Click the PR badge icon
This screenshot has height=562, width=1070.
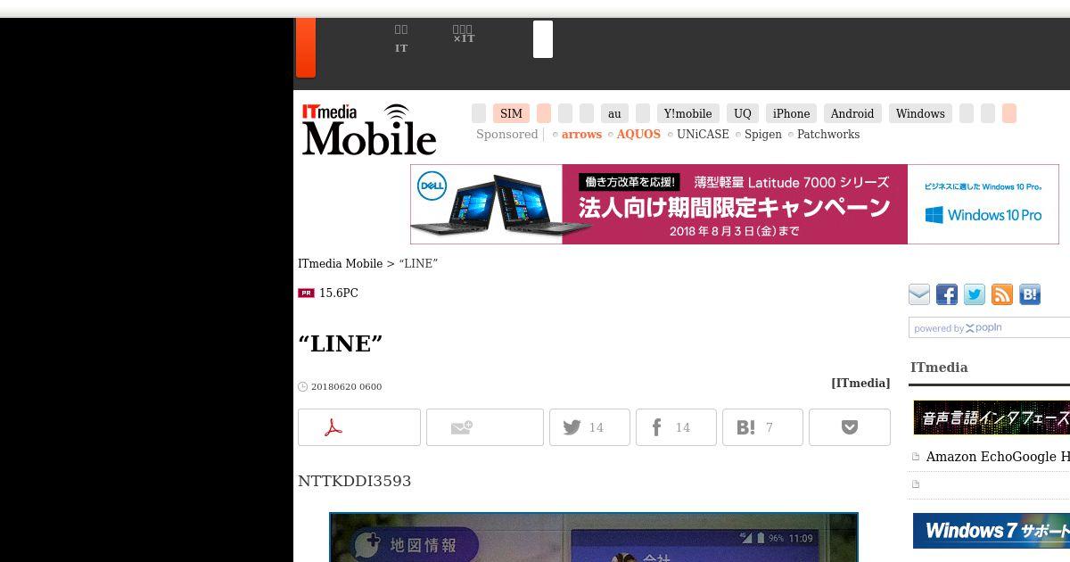pyautogui.click(x=306, y=293)
